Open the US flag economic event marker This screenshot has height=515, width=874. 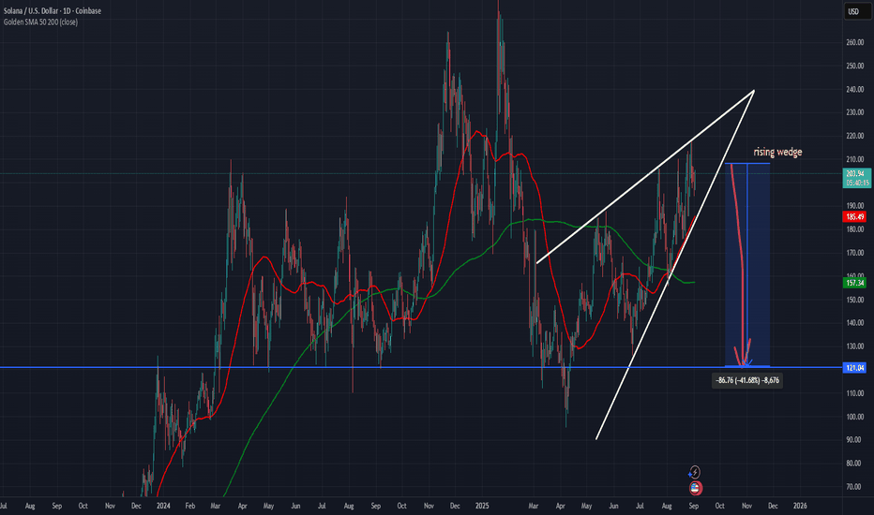tap(695, 488)
